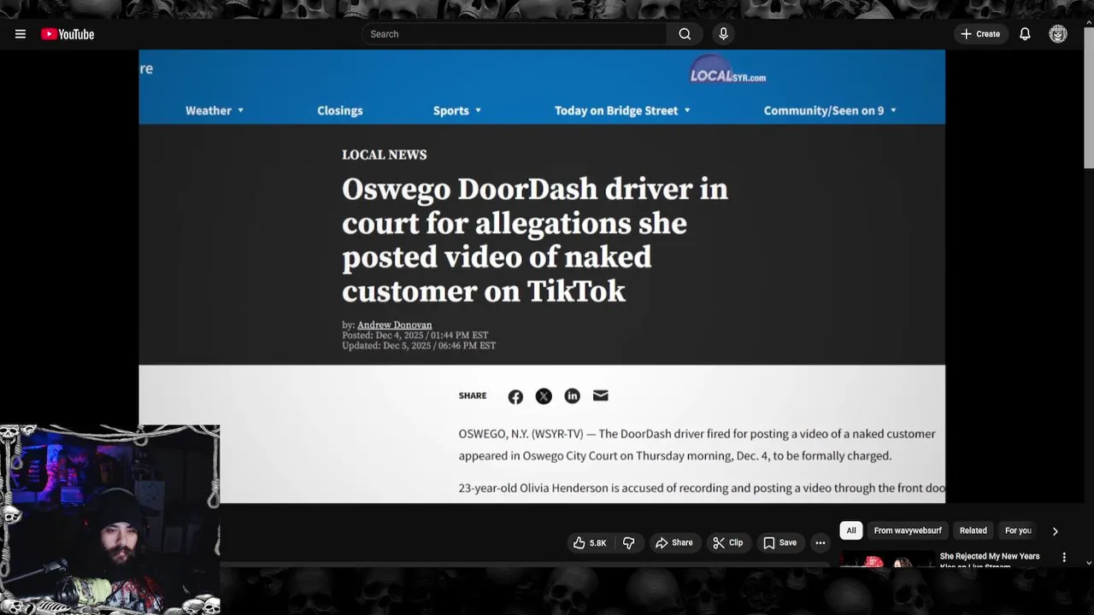
Task: Click the streamer webcam overlay
Action: pyautogui.click(x=109, y=519)
